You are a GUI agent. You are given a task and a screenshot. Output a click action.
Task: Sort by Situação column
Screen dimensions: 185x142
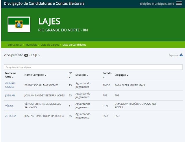coord(82,75)
